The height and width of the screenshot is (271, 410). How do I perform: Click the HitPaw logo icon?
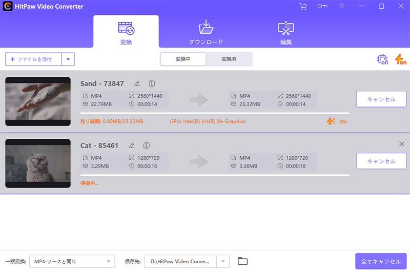[8, 6]
